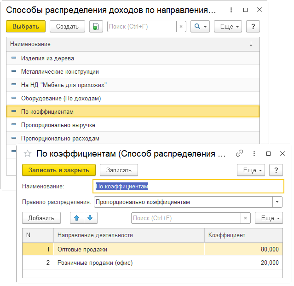This screenshot has height=286, width=294.
Task: Maximize the Способы распределения list window
Action: point(245,10)
